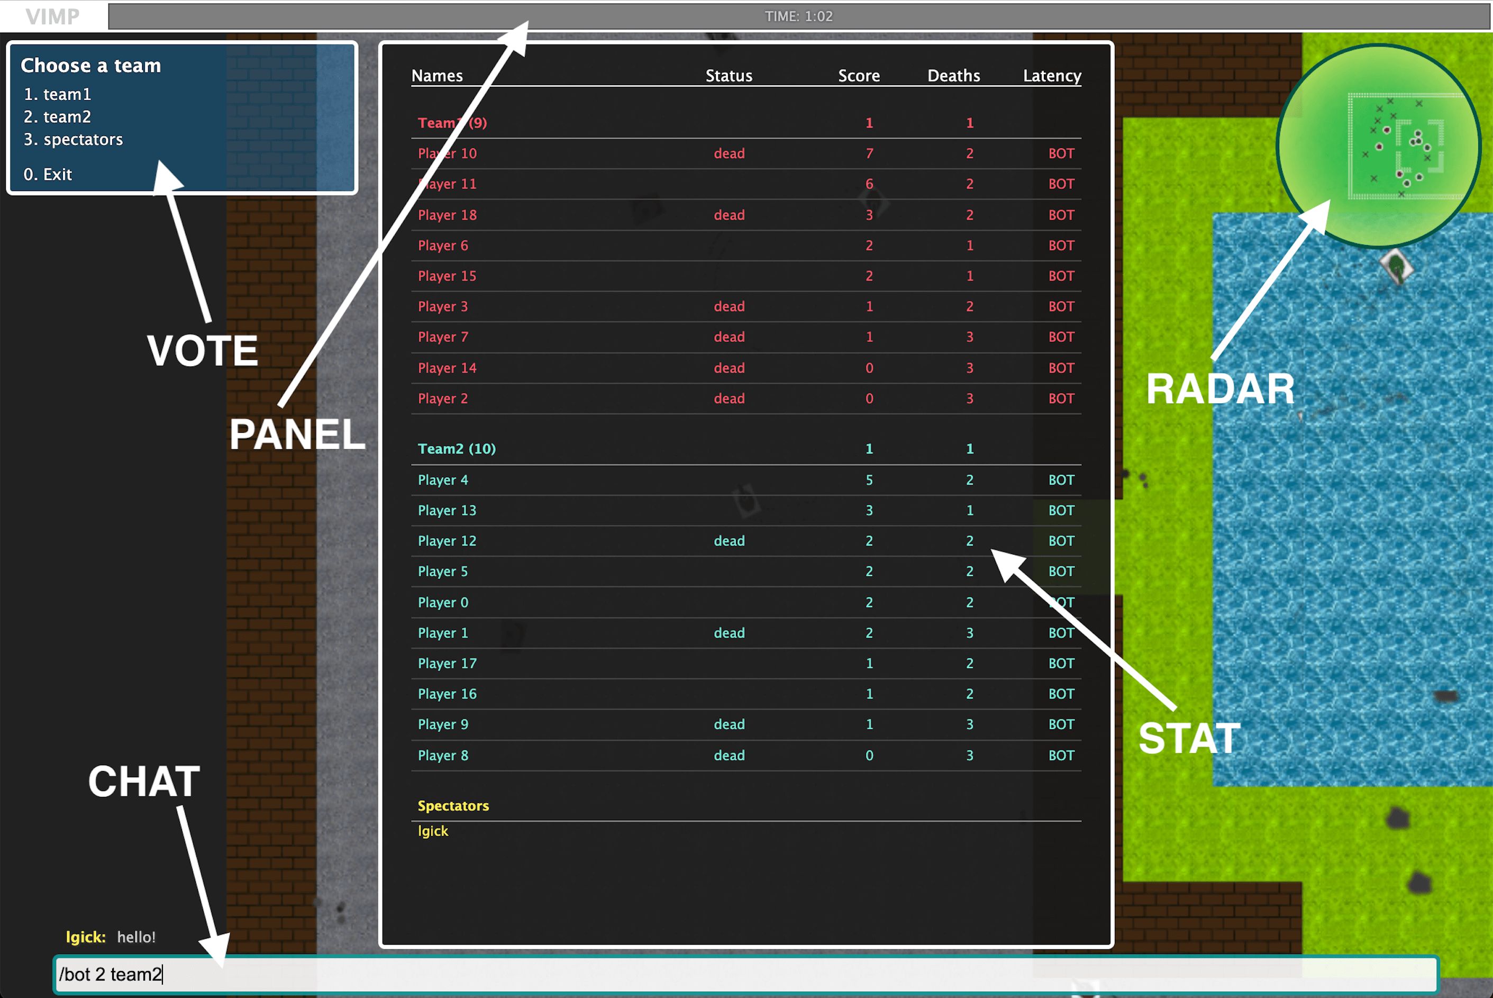Click 'Player 17' name
The image size is (1493, 998).
tap(448, 663)
